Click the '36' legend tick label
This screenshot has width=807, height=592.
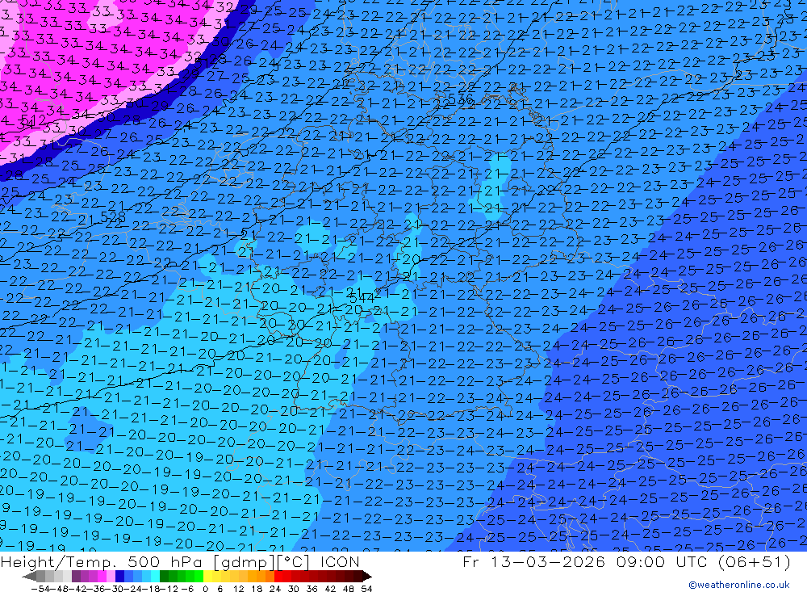[312, 589]
